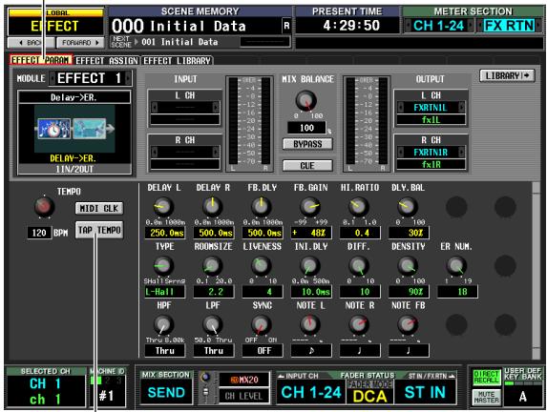The image size is (547, 412).
Task: Click the MIX SECTION SEND button
Action: point(166,393)
